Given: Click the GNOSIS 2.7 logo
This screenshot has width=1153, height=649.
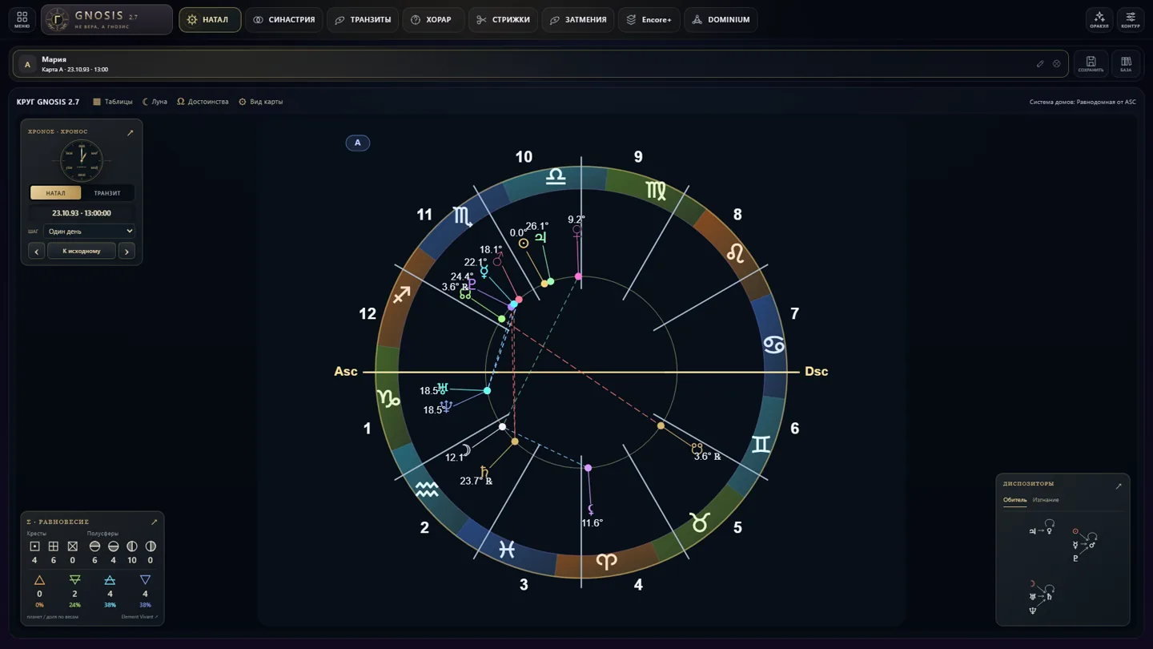Looking at the screenshot, I should (x=106, y=19).
